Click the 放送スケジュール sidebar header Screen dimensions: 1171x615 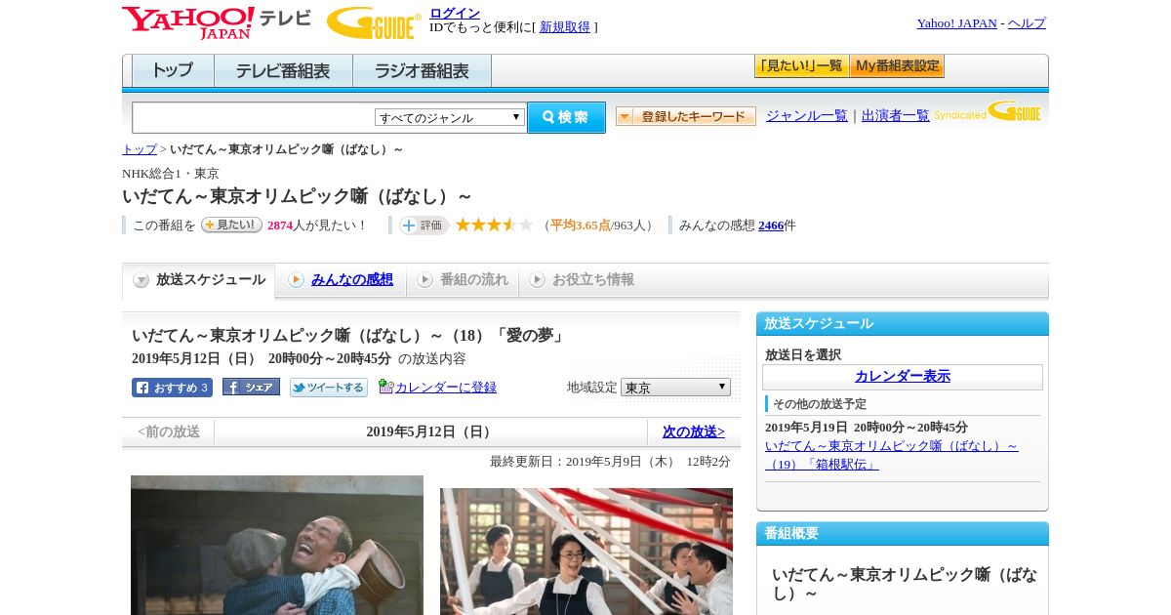point(903,324)
